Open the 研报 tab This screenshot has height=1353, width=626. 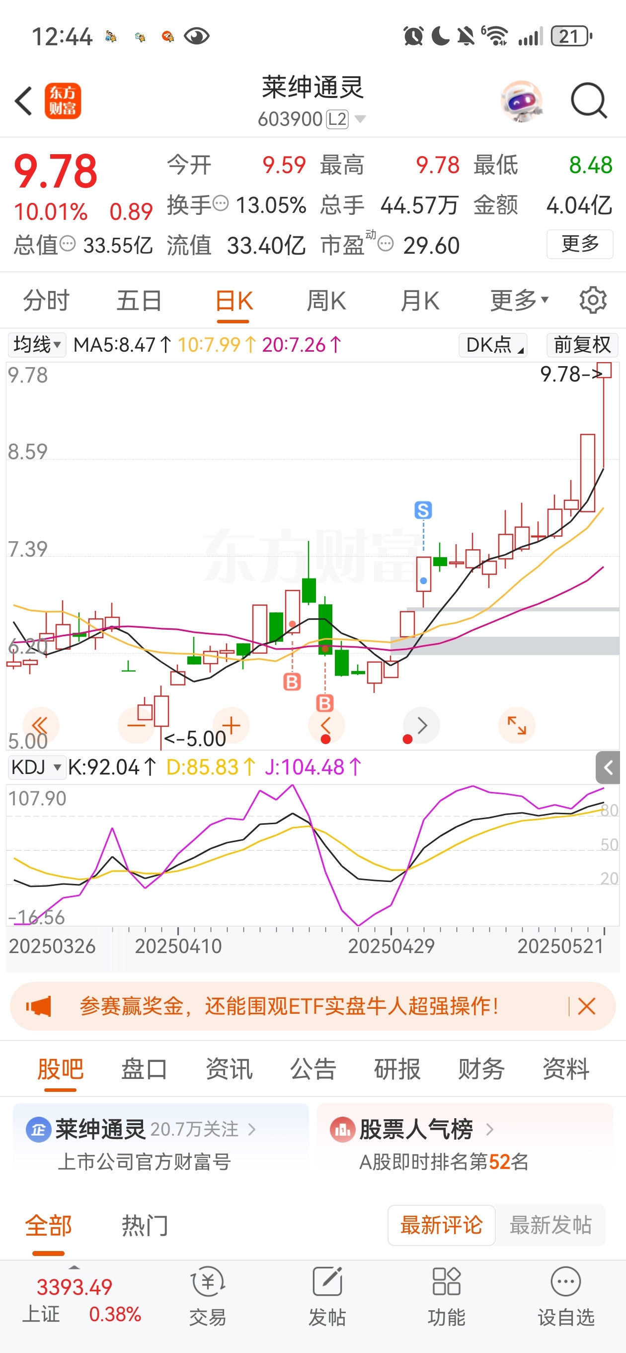[397, 1069]
